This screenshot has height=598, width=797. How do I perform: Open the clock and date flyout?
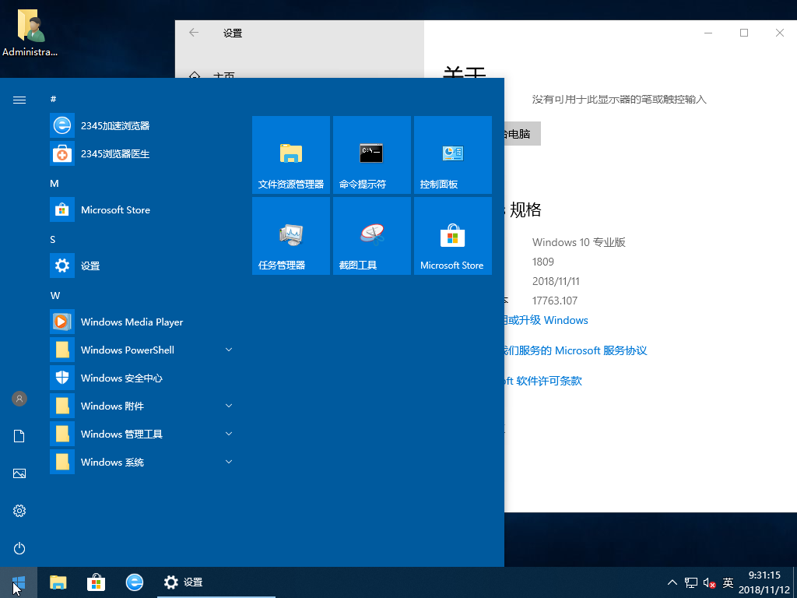[x=764, y=582]
